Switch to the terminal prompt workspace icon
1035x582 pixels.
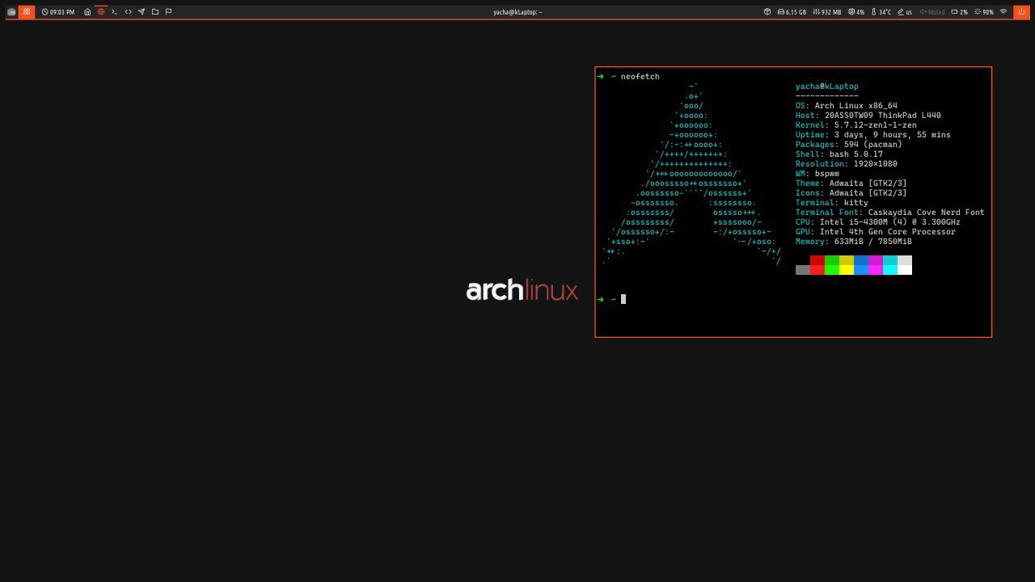115,12
